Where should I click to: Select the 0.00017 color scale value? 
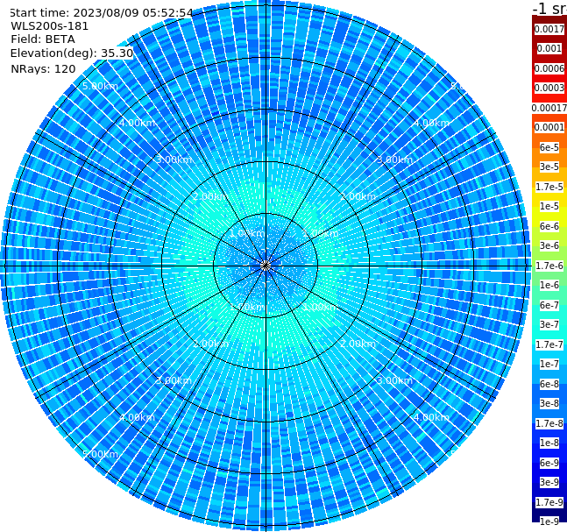click(x=549, y=108)
